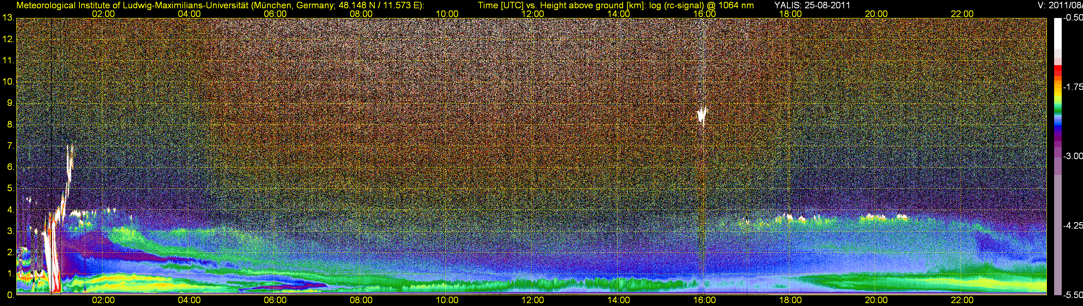Screen dimensions: 1083x306
Task: Pick the '0.' height axis label
Action: point(11,295)
